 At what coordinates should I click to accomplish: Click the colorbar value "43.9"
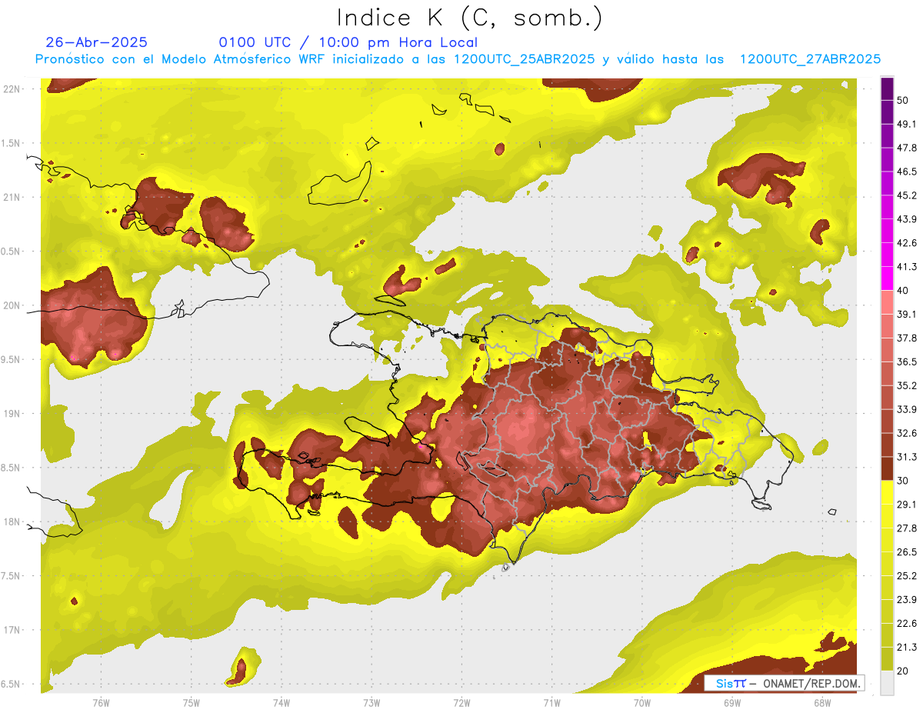(x=907, y=220)
